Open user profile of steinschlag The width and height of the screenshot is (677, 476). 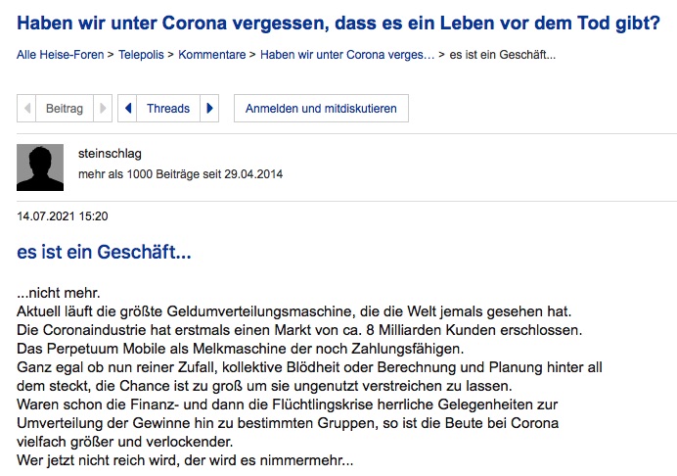106,153
